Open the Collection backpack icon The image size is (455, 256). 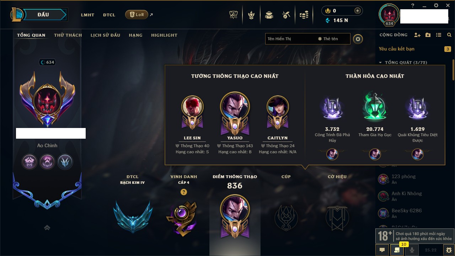click(269, 15)
